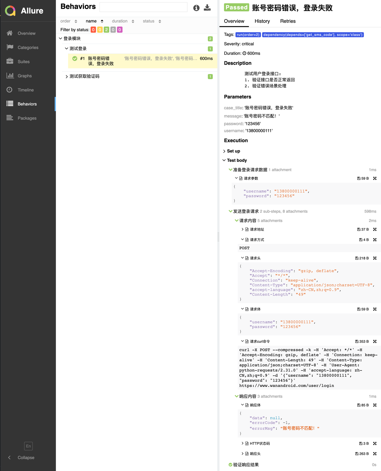381x471 pixels.
Task: Sort behaviors by status
Action: pos(152,21)
